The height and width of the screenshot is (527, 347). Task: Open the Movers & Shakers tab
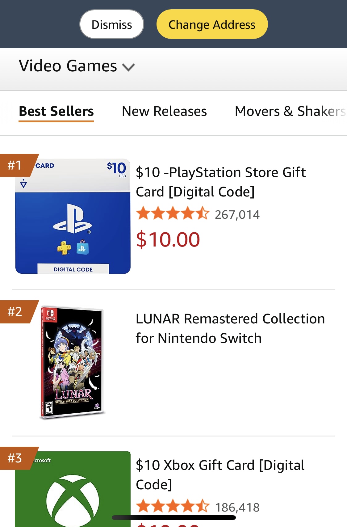290,112
